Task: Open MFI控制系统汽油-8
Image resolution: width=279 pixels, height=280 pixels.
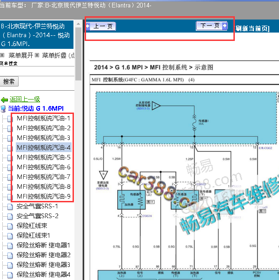Action: point(44,187)
